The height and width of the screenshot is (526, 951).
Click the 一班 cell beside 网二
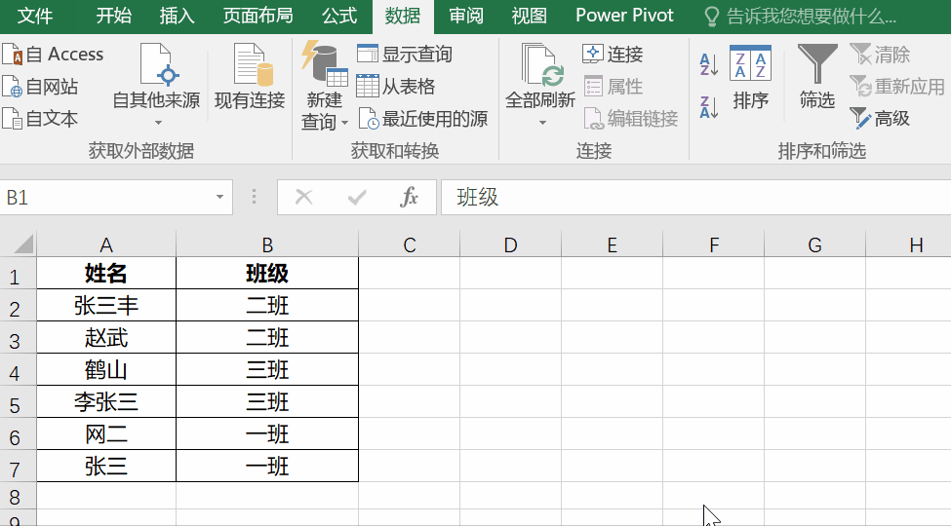point(267,433)
